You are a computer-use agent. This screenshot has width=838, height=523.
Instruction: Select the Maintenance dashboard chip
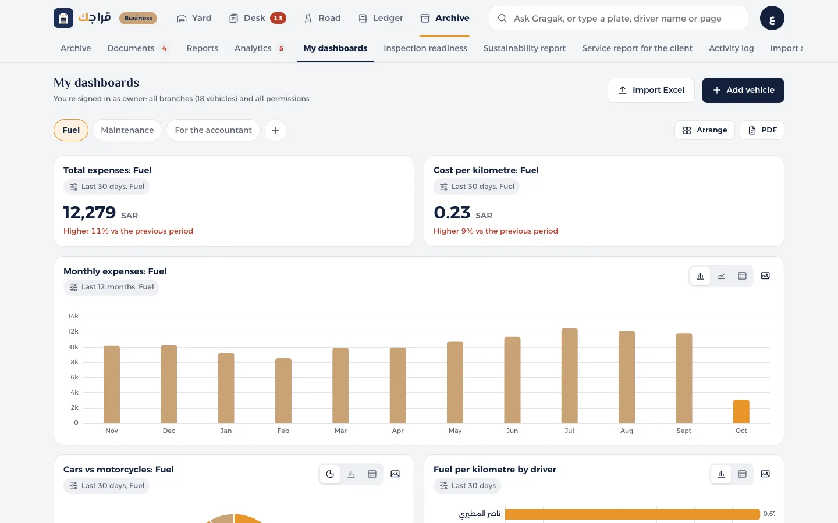tap(127, 130)
